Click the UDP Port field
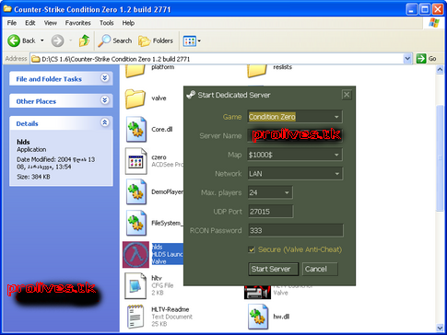Image resolution: width=447 pixels, height=335 pixels. click(271, 212)
